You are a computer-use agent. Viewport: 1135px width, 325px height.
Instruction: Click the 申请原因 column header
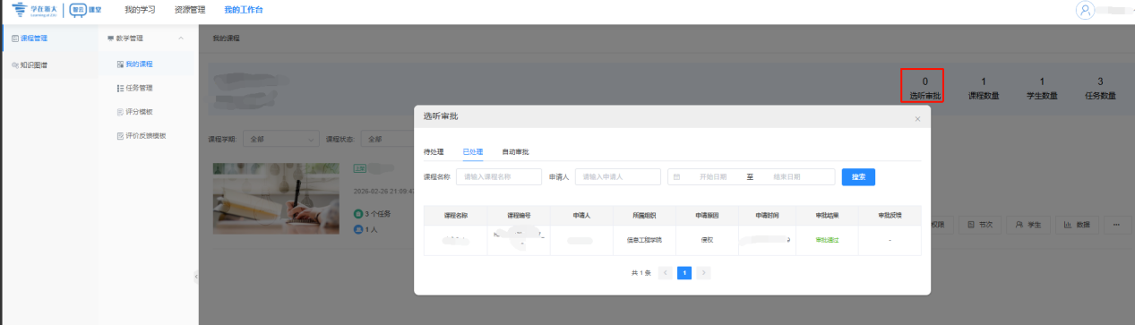click(706, 216)
